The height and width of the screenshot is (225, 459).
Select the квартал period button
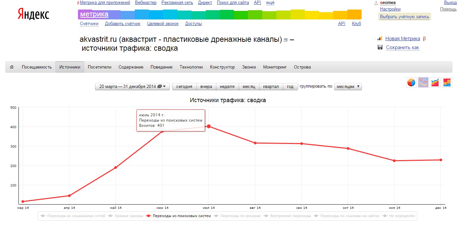click(x=271, y=87)
